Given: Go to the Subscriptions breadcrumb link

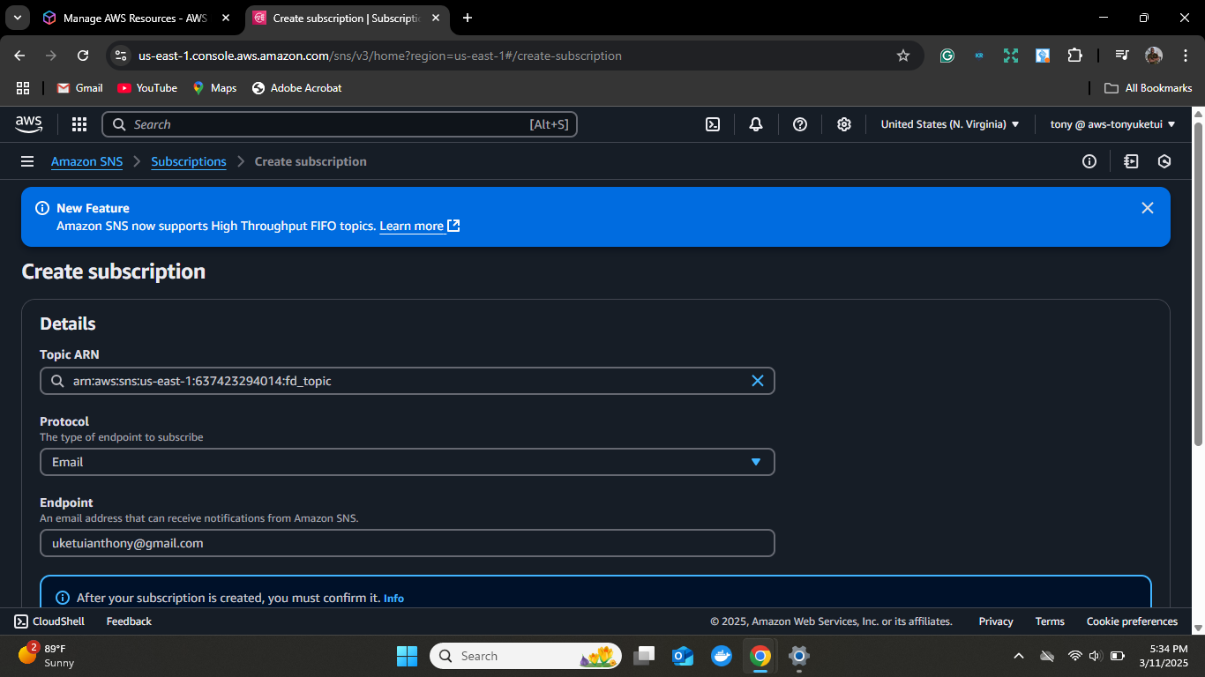Looking at the screenshot, I should [189, 161].
